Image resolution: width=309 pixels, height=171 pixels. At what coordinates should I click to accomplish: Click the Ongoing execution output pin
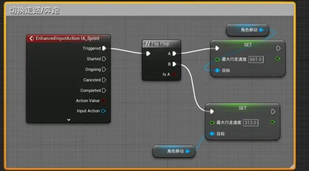pos(104,69)
